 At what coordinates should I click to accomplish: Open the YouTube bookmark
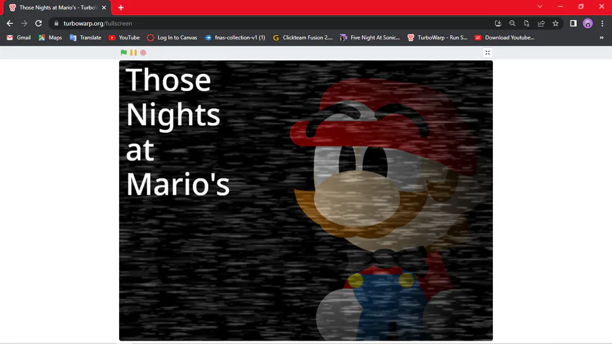point(124,37)
